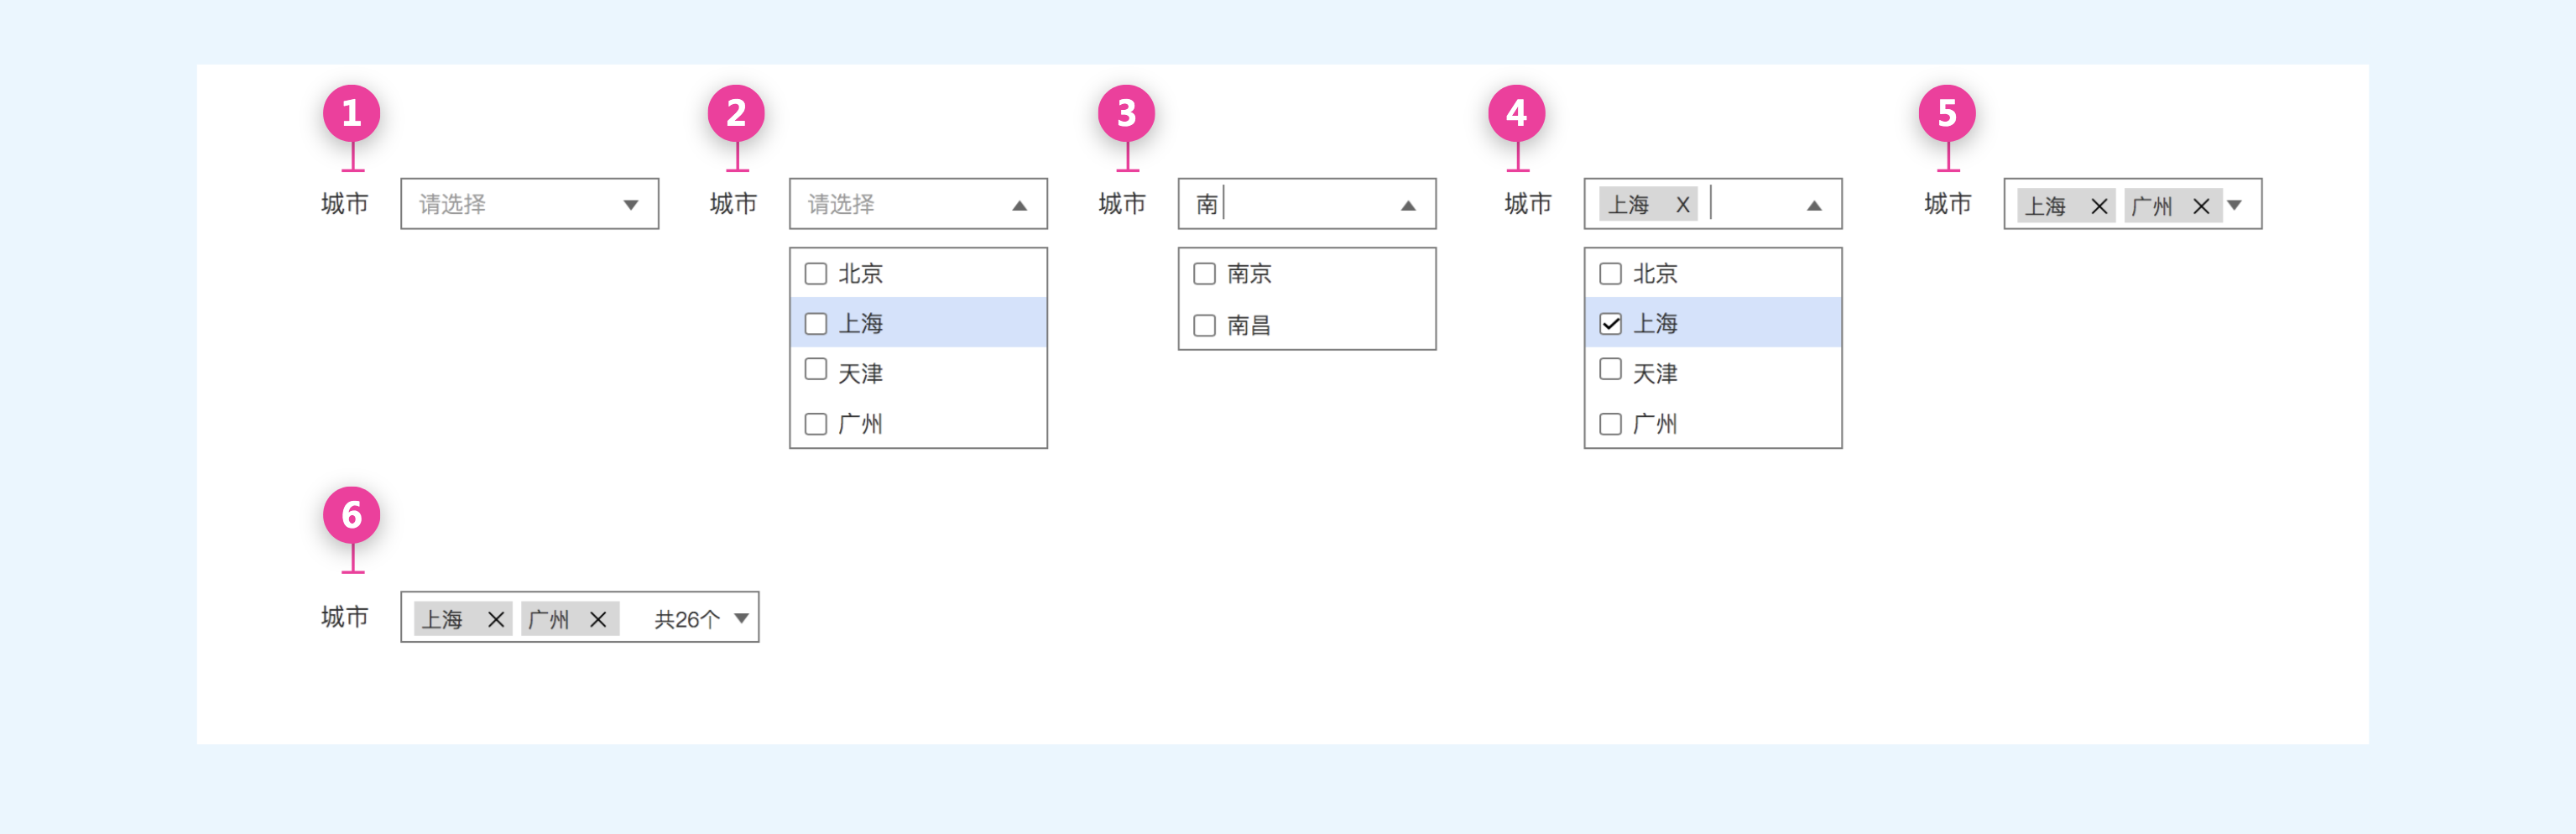Click pink number 6 marker badge
2576x834 pixels.
[351, 515]
